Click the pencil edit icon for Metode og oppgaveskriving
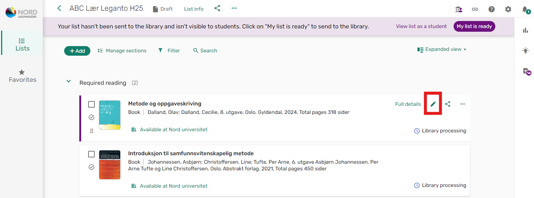This screenshot has width=534, height=198. [433, 104]
